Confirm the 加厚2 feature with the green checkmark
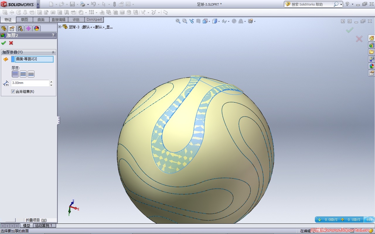The image size is (375, 234). click(x=4, y=43)
